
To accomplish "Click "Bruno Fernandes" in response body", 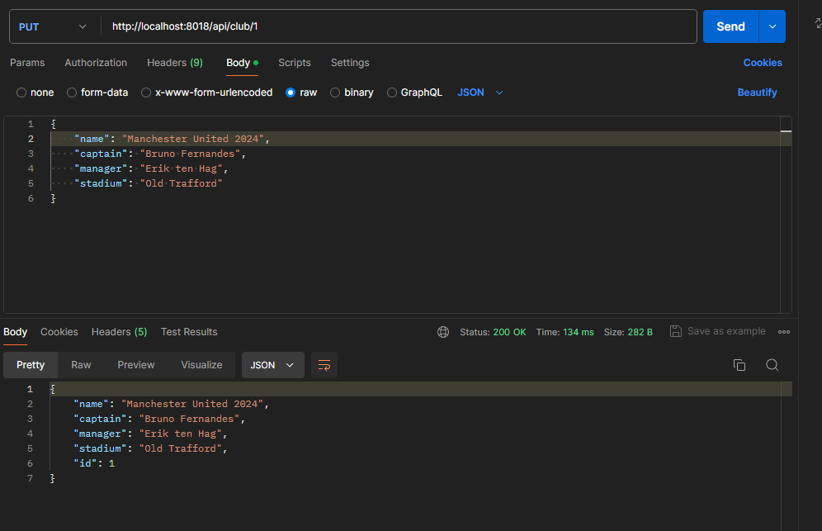I will pos(189,419).
